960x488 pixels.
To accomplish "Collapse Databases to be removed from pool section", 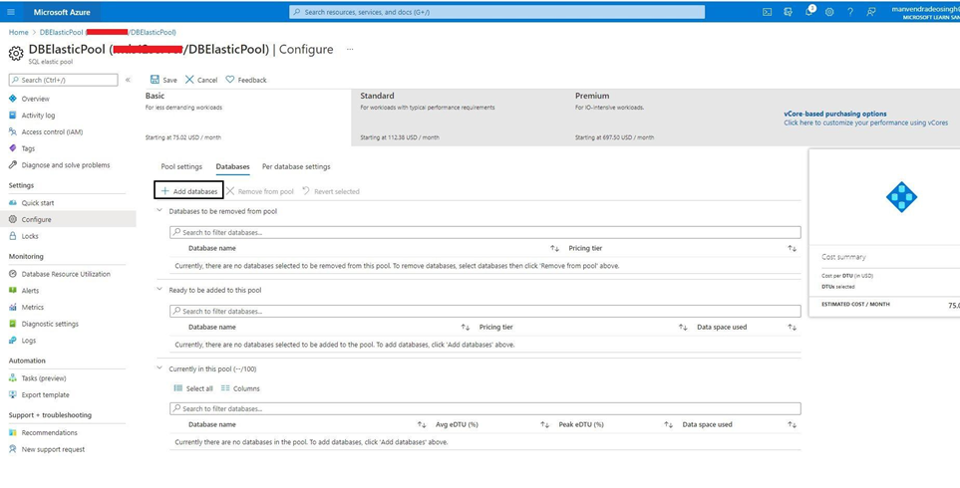I will [160, 210].
